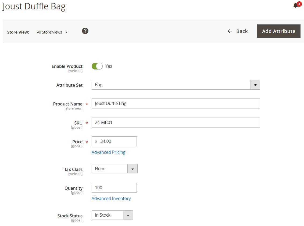Select the Joust Duffle Bag page title
Image resolution: width=304 pixels, height=226 pixels.
pos(34,6)
